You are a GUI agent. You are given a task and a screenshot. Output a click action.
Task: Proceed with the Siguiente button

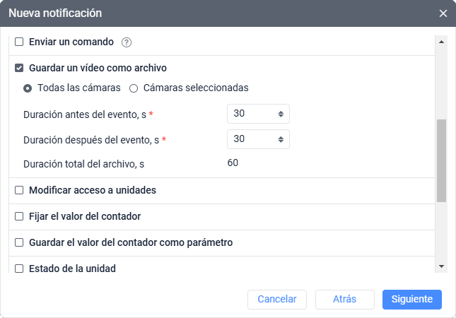click(412, 299)
